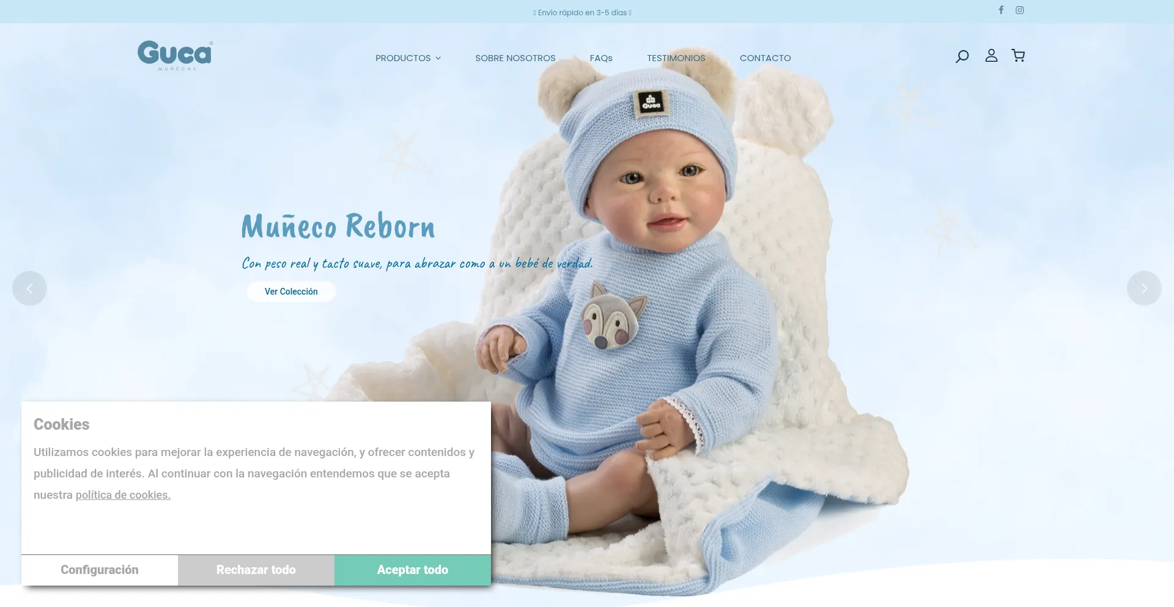1174x607 pixels.
Task: Advance to next slide arrow
Action: coord(1144,288)
